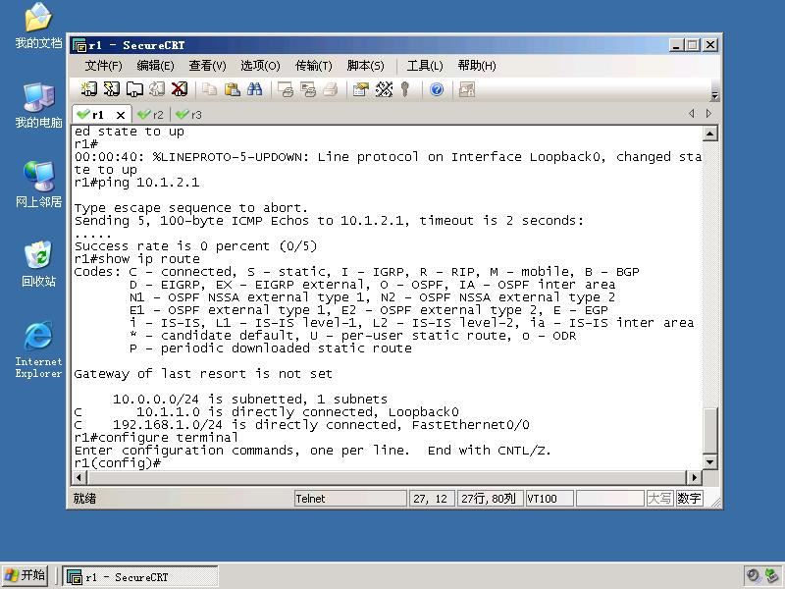The width and height of the screenshot is (785, 589).
Task: Click the terminal scrollbar up arrow
Action: 709,134
